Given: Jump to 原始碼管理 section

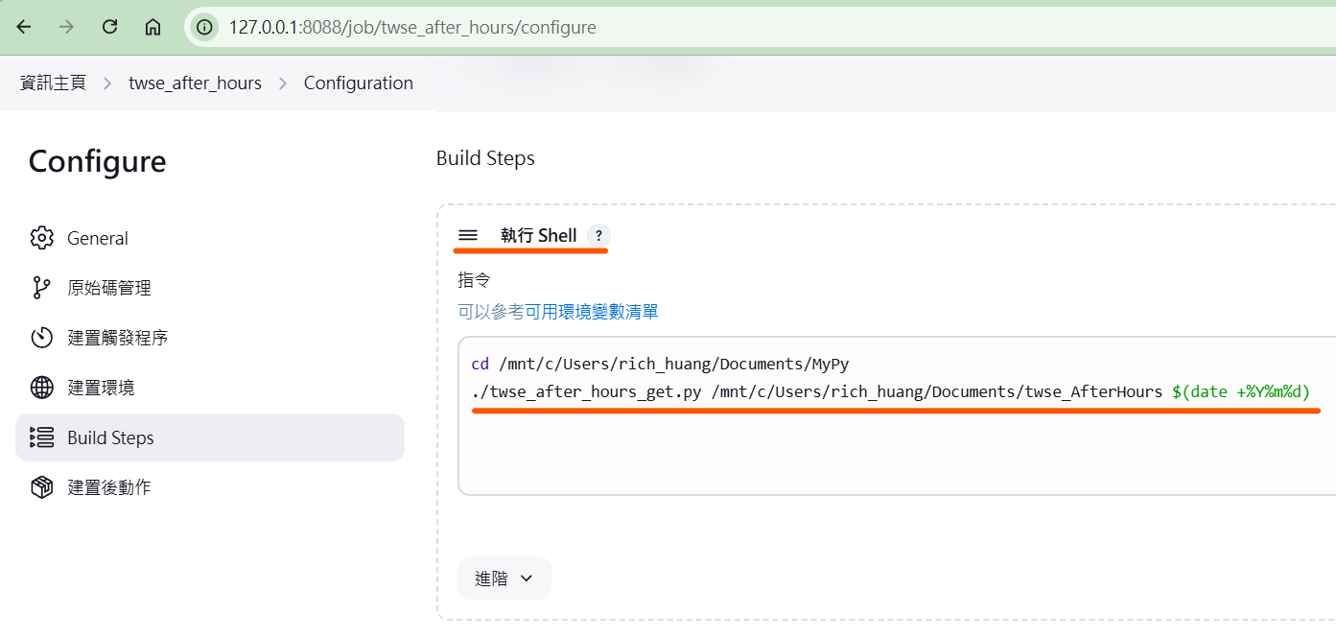Looking at the screenshot, I should 108,288.
